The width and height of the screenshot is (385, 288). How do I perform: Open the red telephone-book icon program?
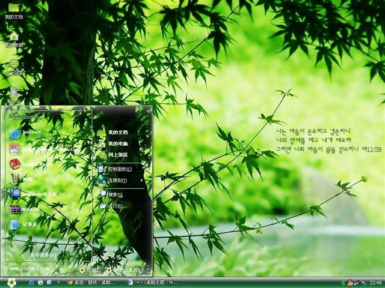pyautogui.click(x=29, y=164)
